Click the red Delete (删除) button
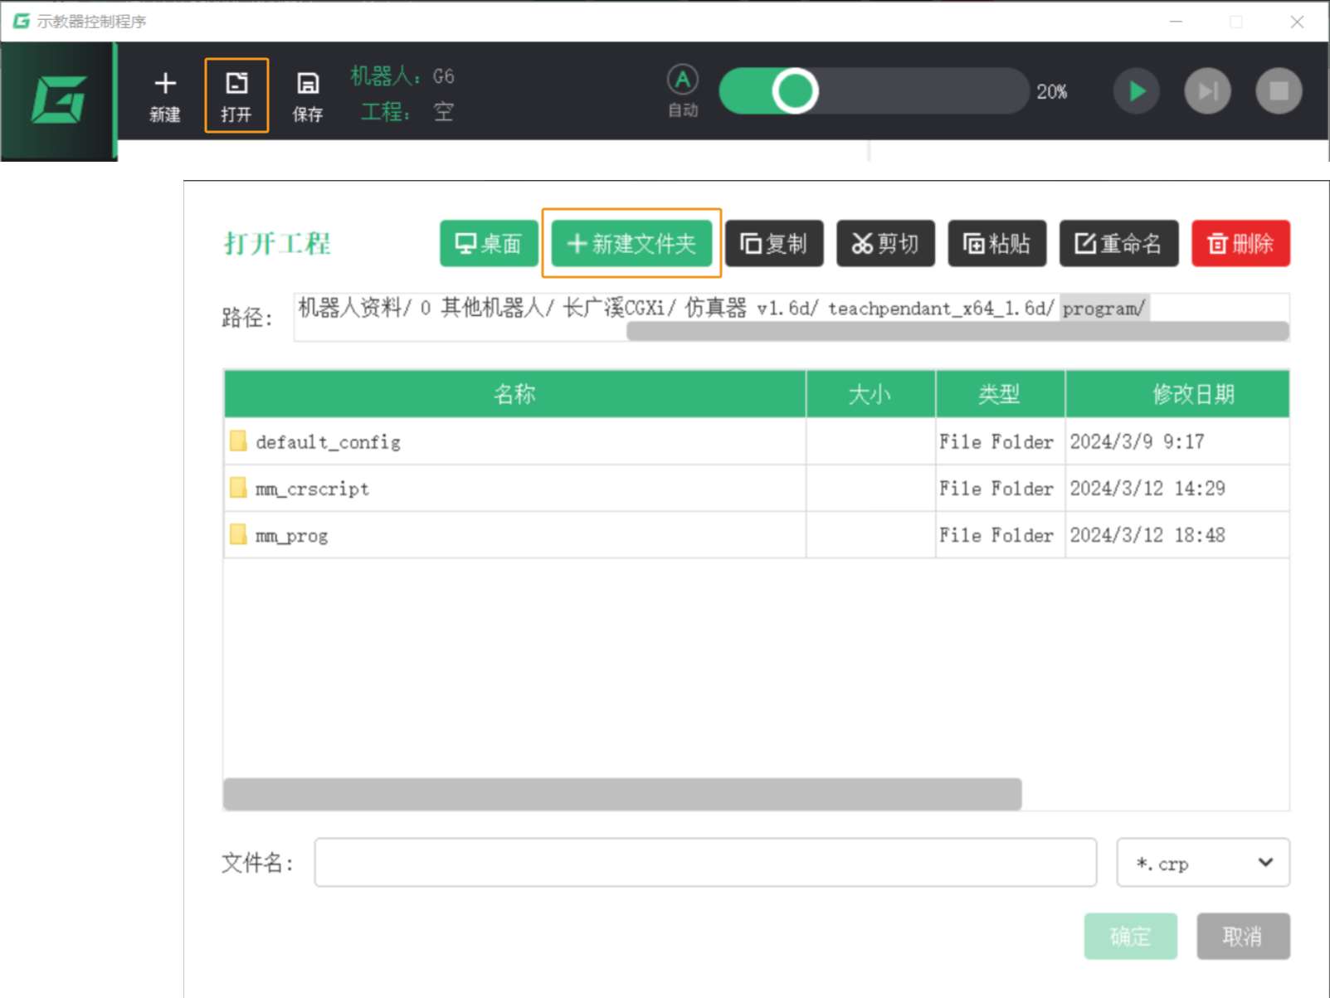1330x998 pixels. click(1240, 244)
